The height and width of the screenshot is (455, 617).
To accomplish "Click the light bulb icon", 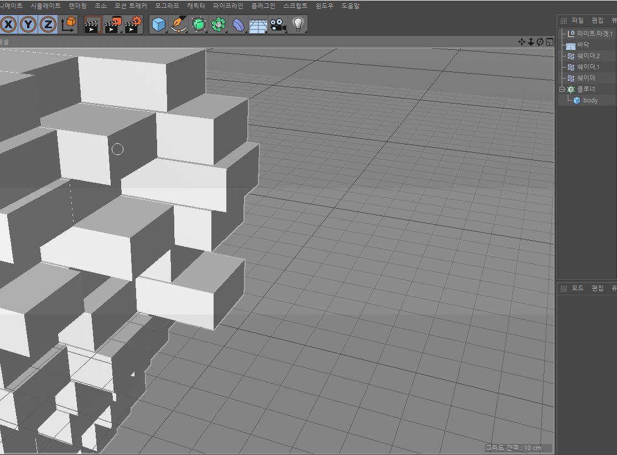I will tap(298, 24).
